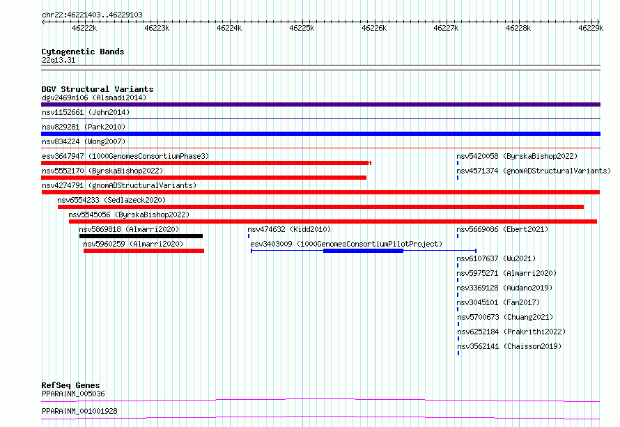Select the red nsv4274791 variant bar
This screenshot has height=427, width=620.
320,192
